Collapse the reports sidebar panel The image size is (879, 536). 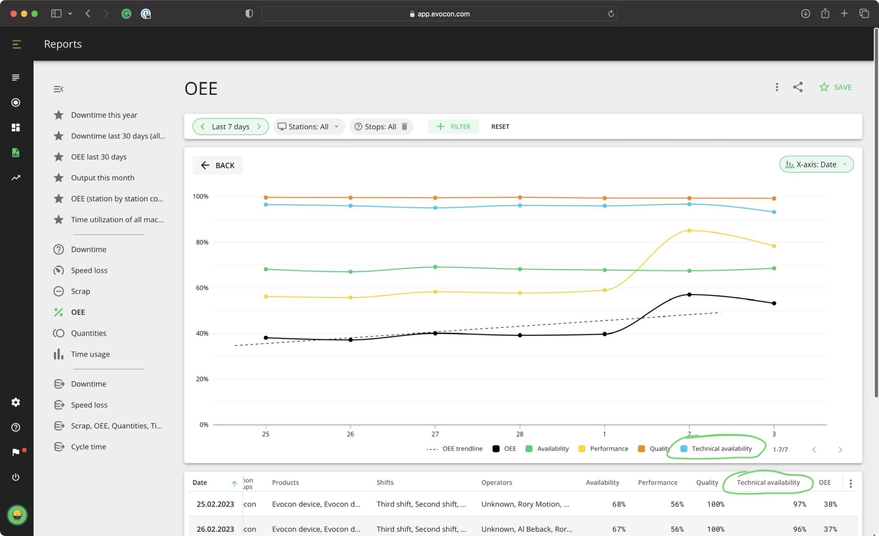[x=58, y=89]
